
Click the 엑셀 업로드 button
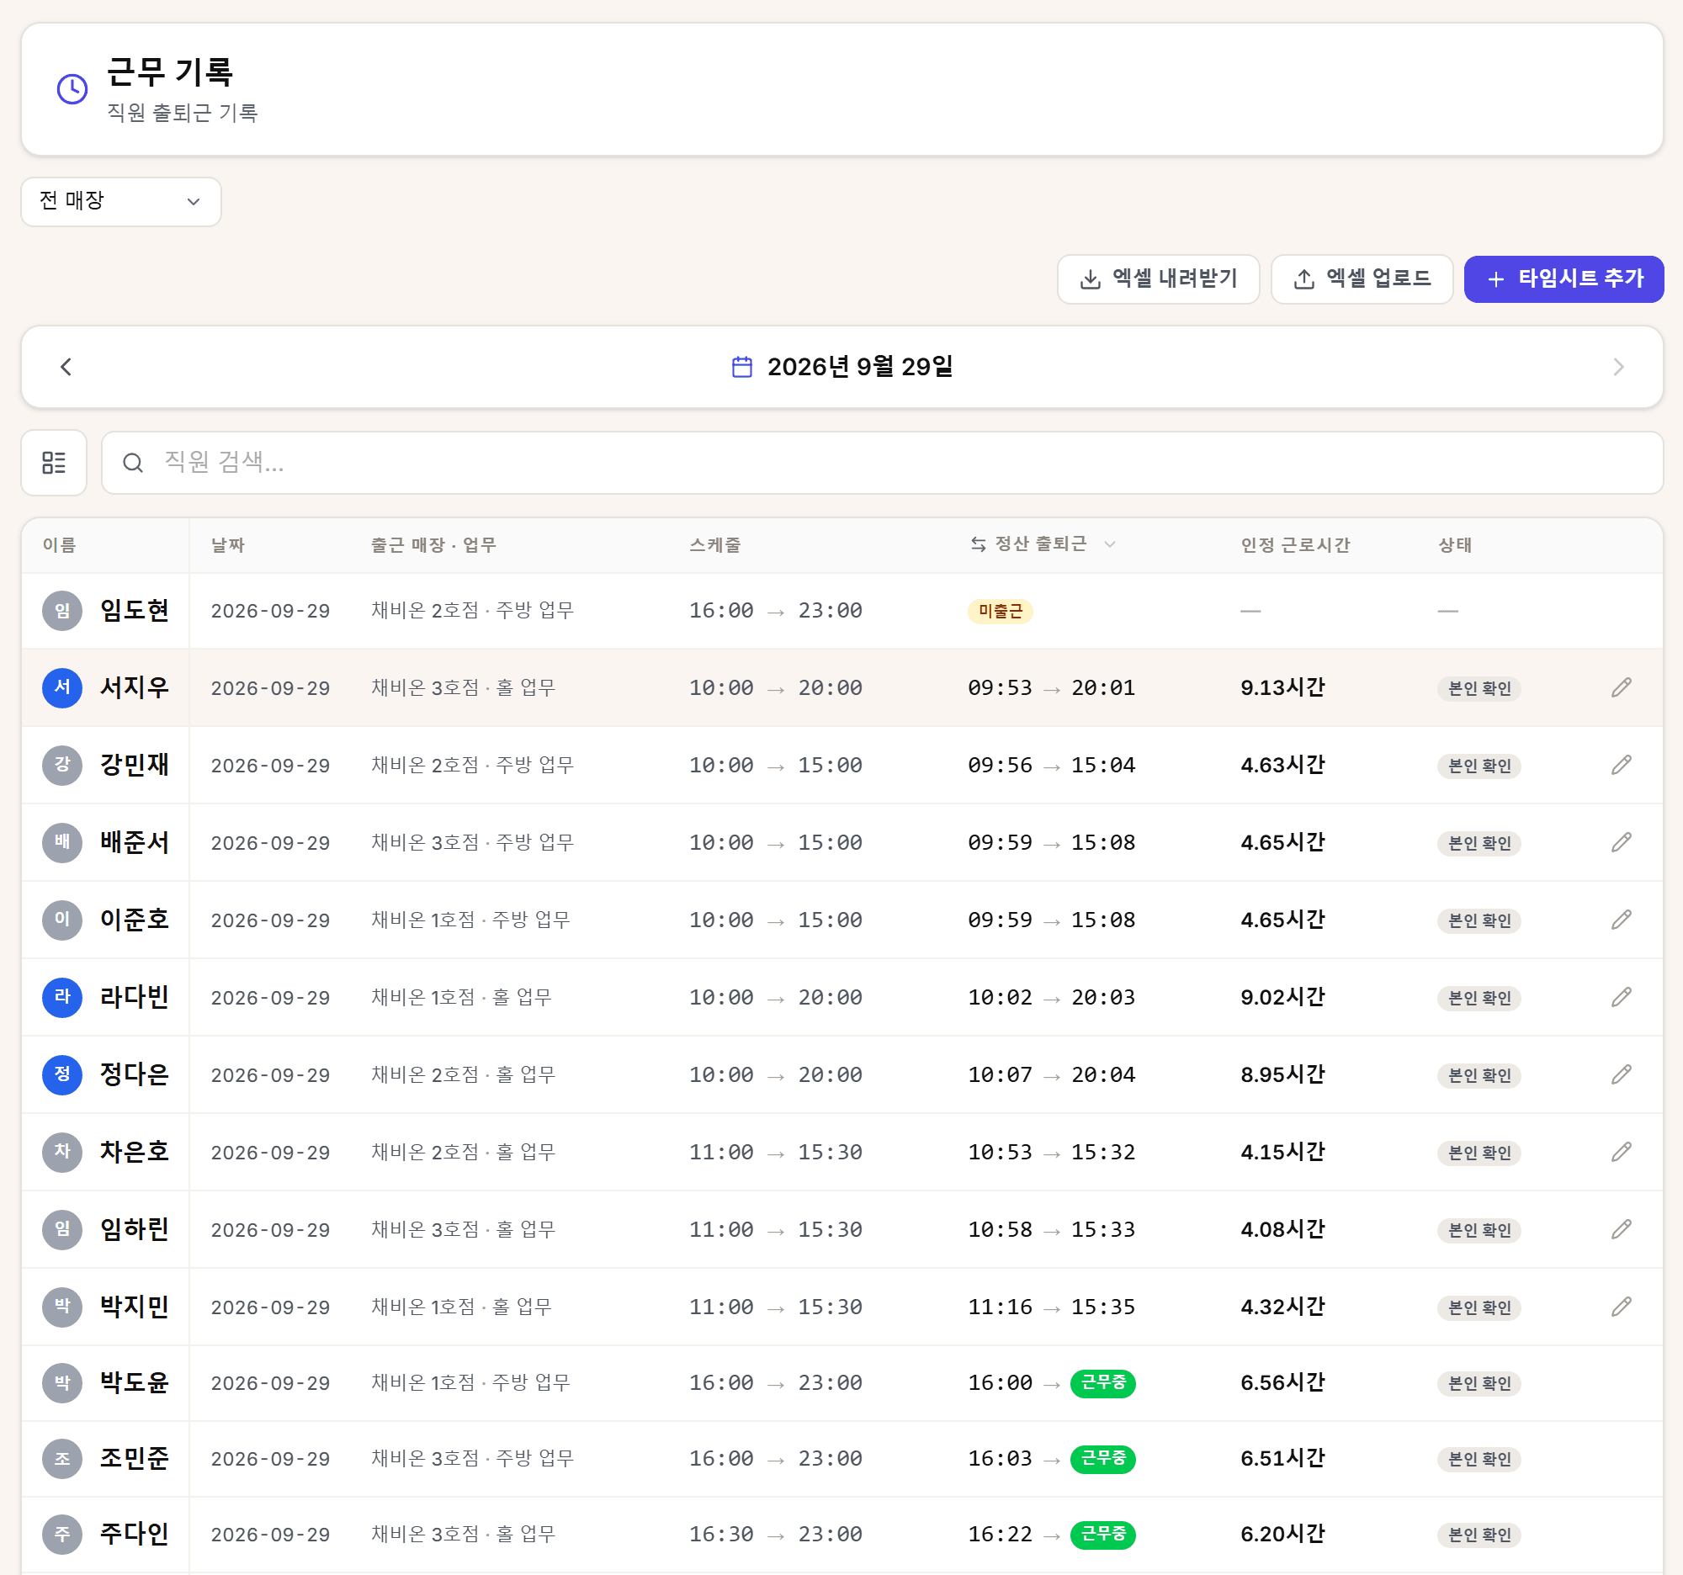click(1362, 278)
